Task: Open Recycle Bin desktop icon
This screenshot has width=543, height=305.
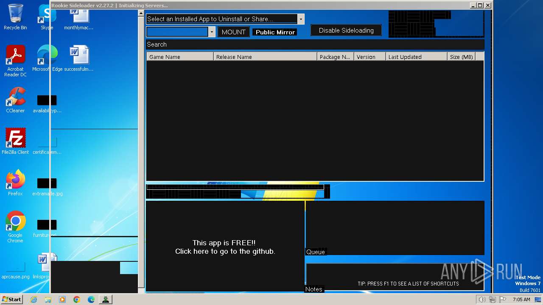Action: point(15,17)
